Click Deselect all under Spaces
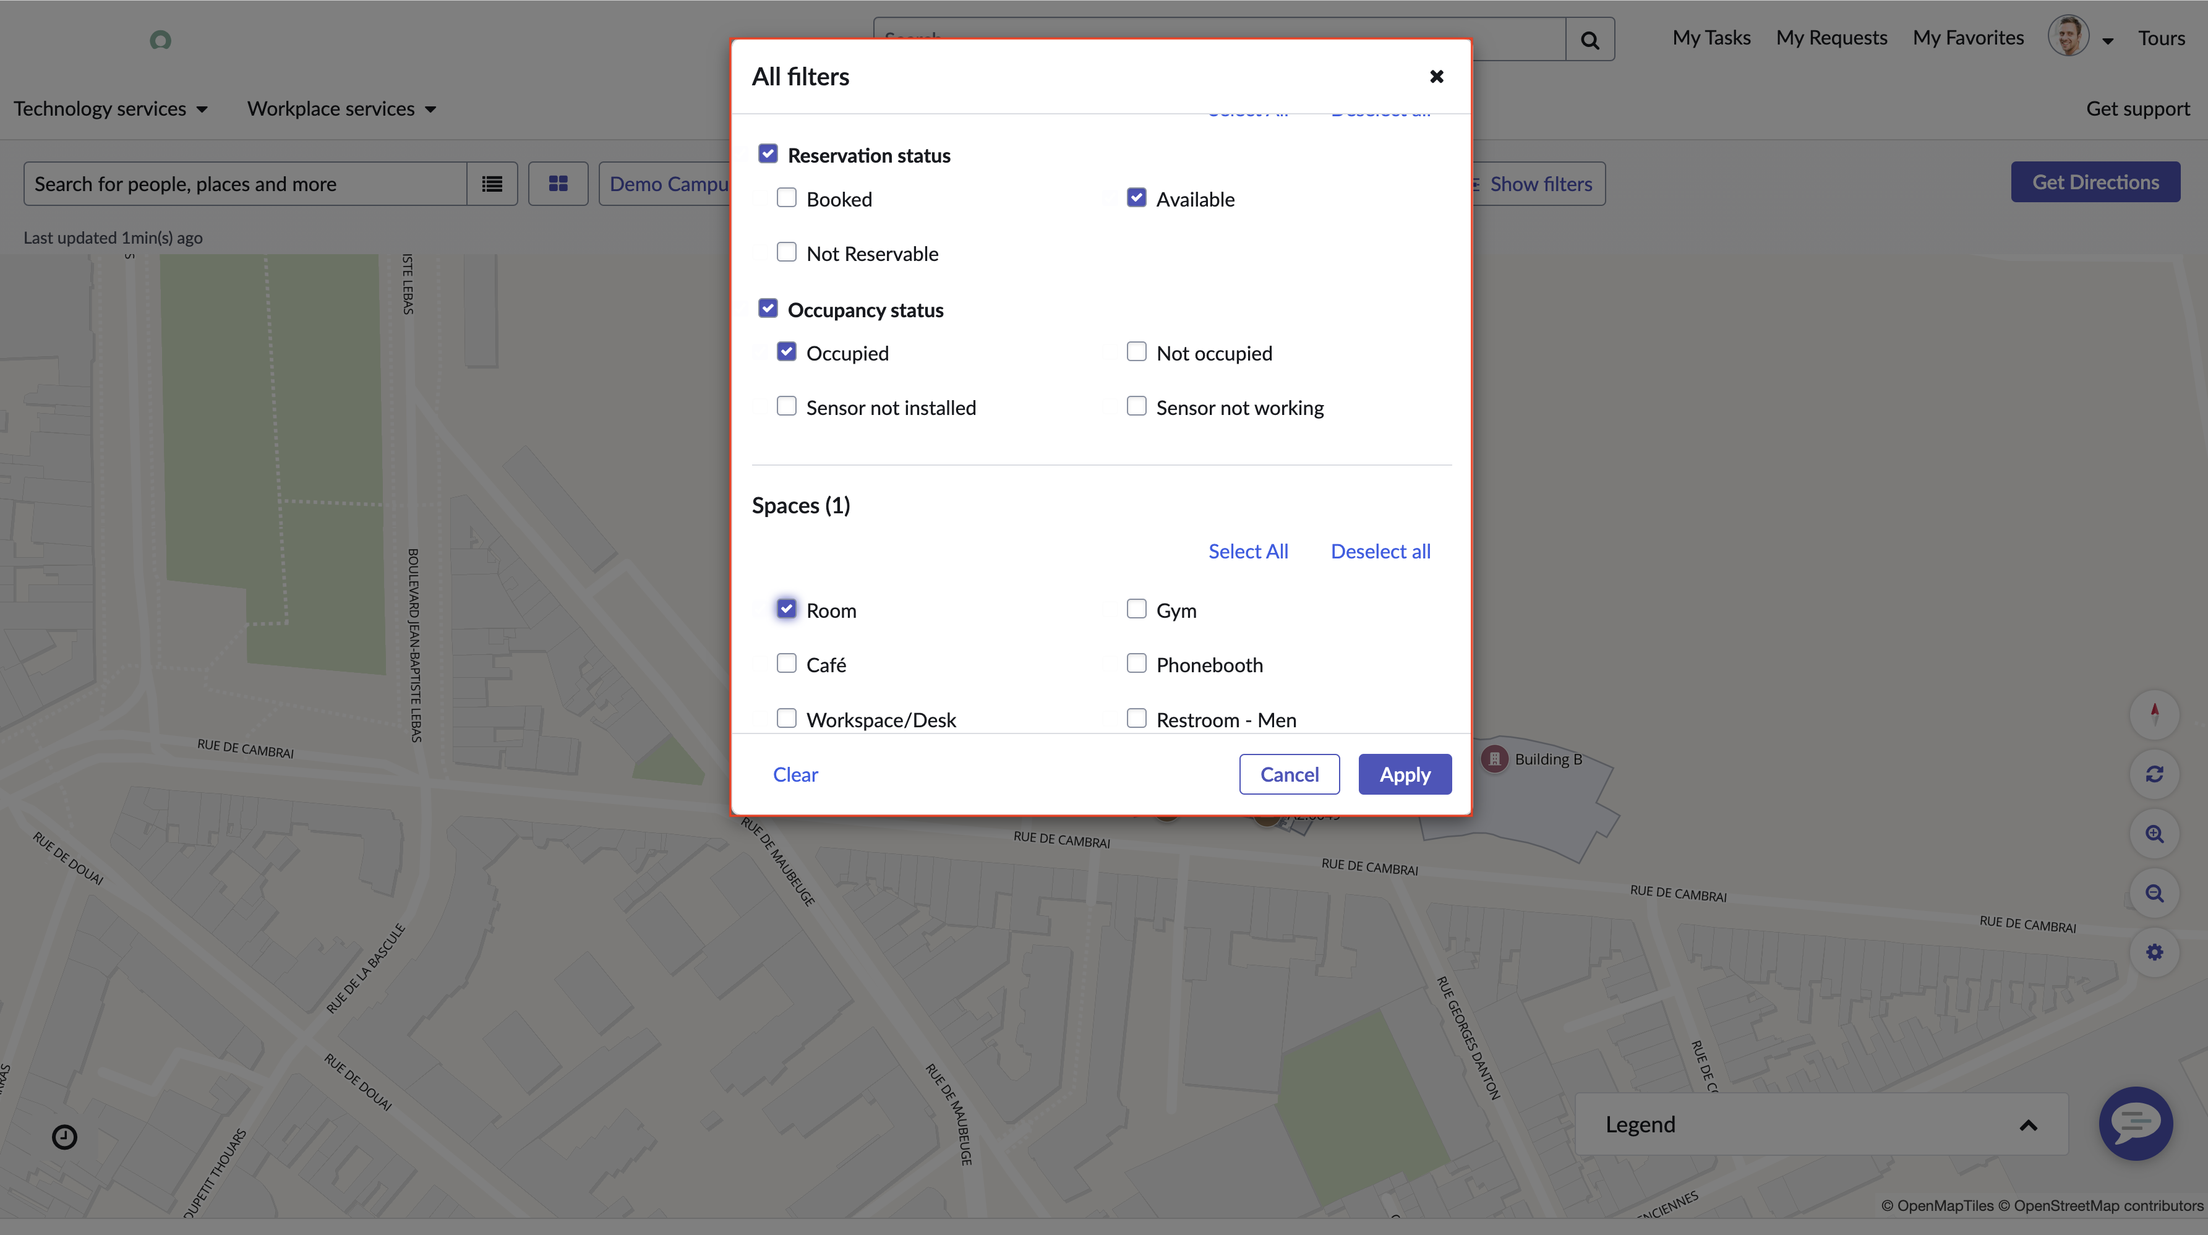Screen dimensions: 2208x1235 1380,551
